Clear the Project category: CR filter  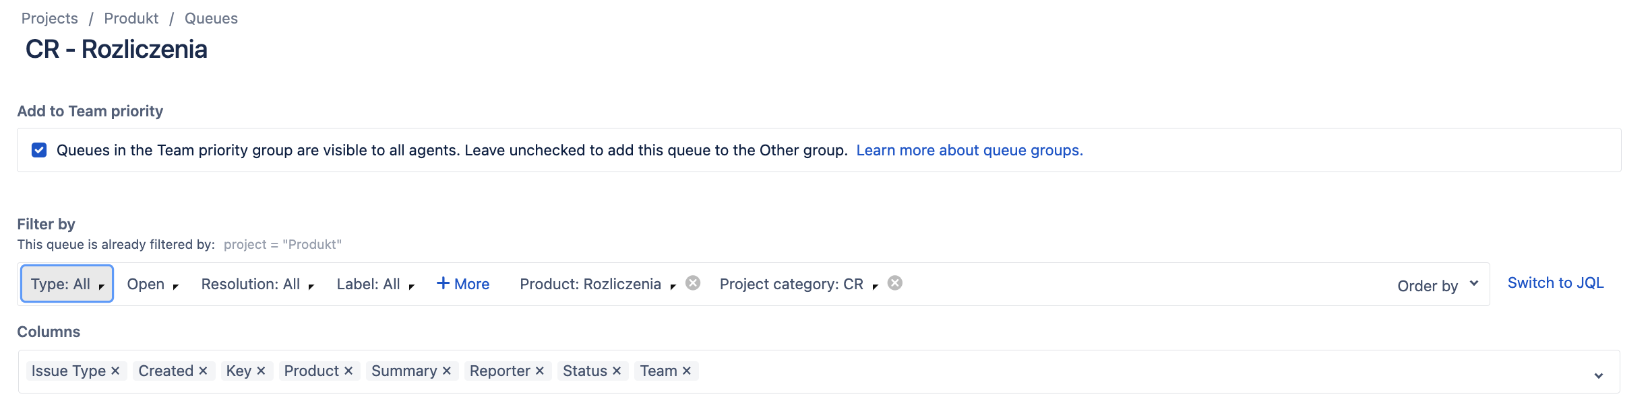coord(895,283)
